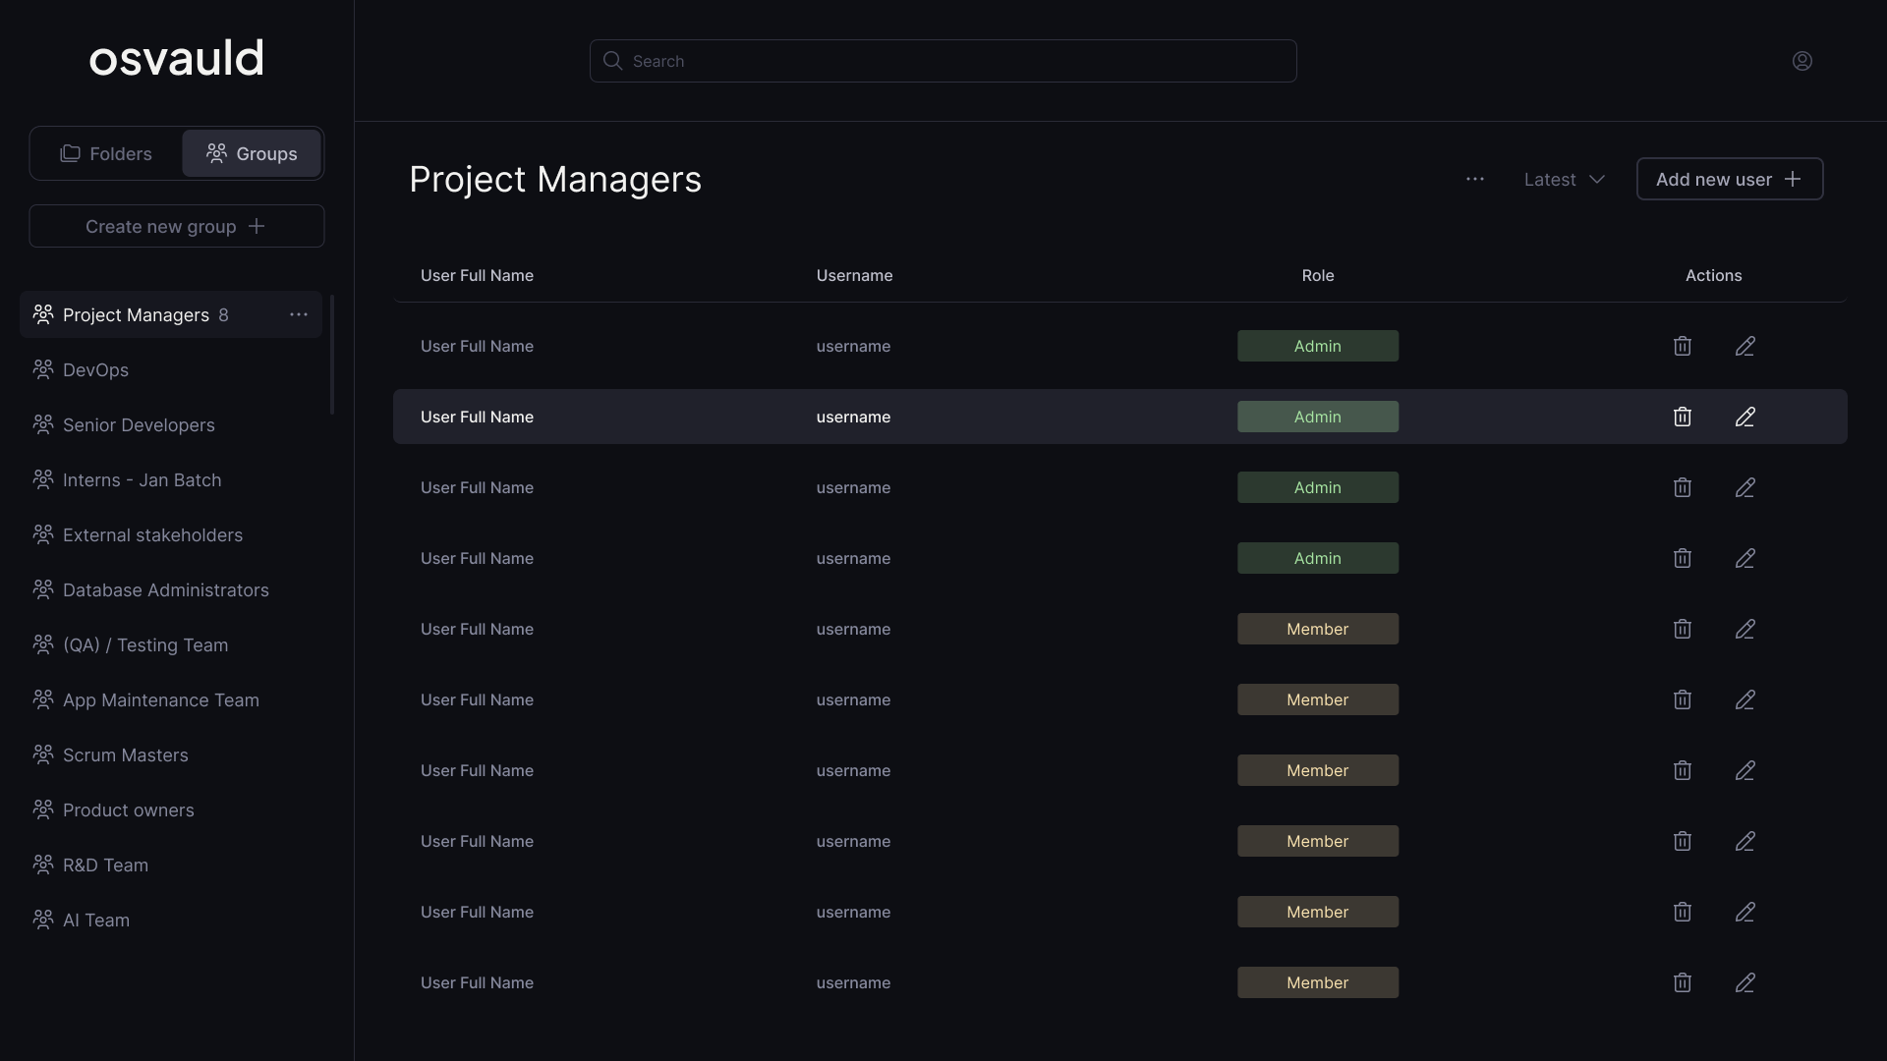Open the user profile icon in header
The image size is (1887, 1061).
pyautogui.click(x=1801, y=61)
